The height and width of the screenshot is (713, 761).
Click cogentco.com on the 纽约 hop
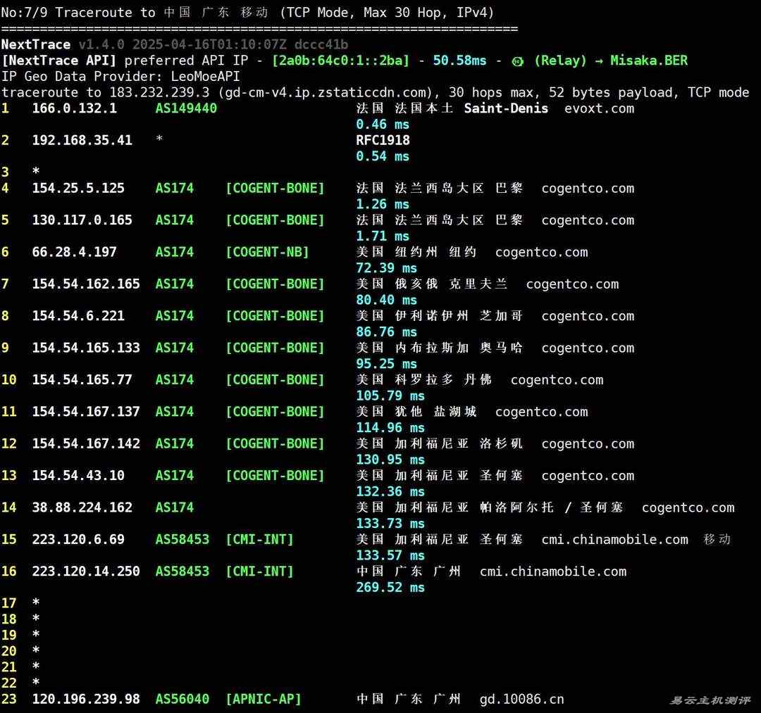[x=541, y=252]
